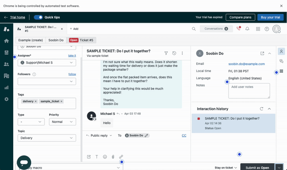Open the Type dropdown

point(31,122)
